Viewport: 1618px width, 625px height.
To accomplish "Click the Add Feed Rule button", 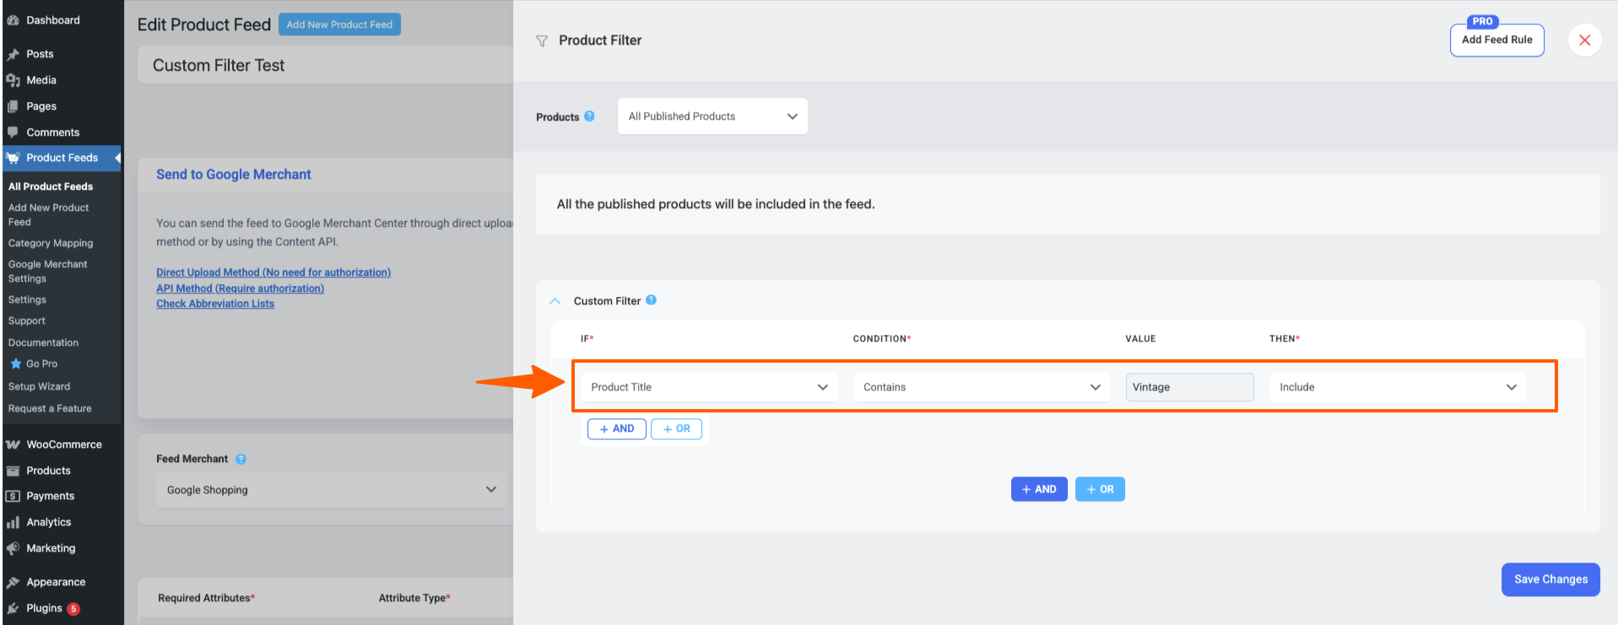I will pos(1496,40).
